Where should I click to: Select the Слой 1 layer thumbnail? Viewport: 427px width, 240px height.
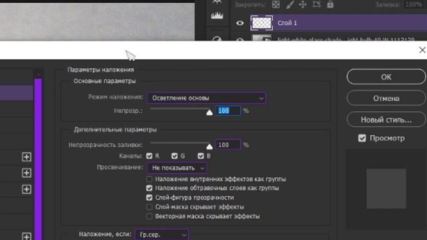pos(262,23)
